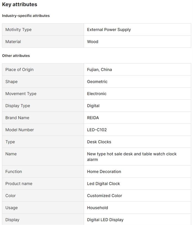Click the Key attributes heading
The image size is (193, 225).
20,4
